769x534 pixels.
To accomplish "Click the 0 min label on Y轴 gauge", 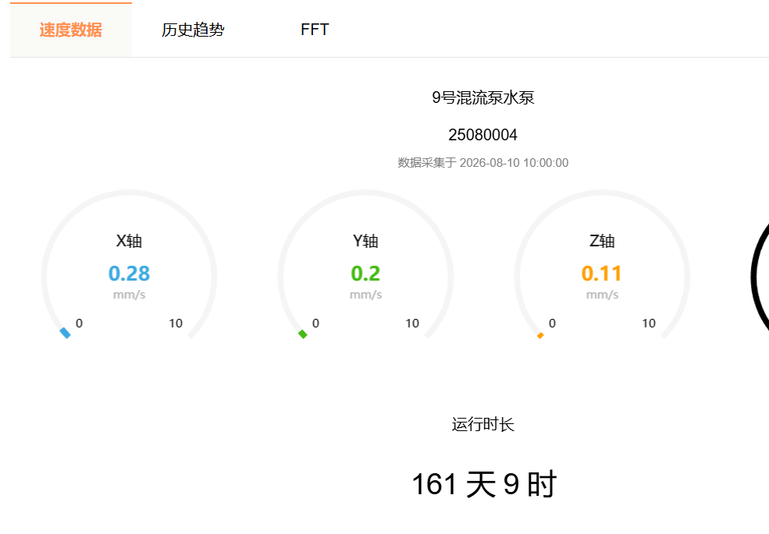I will pos(315,324).
